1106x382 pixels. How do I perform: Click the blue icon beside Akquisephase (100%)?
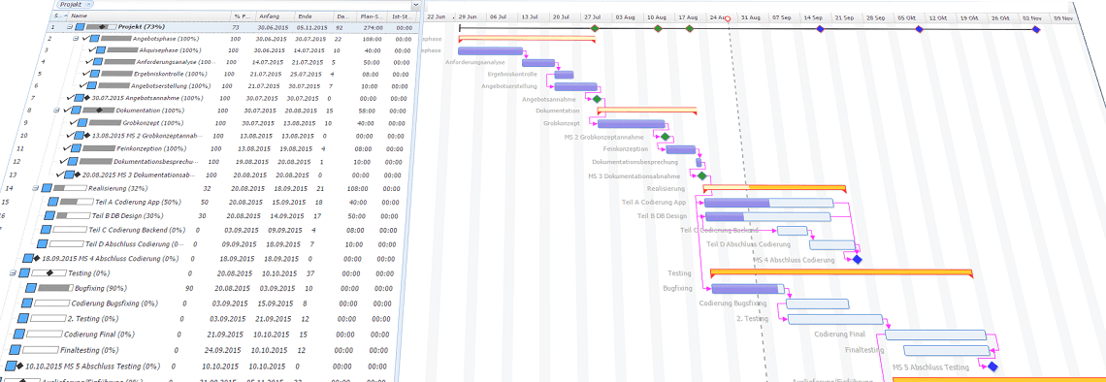pyautogui.click(x=100, y=50)
